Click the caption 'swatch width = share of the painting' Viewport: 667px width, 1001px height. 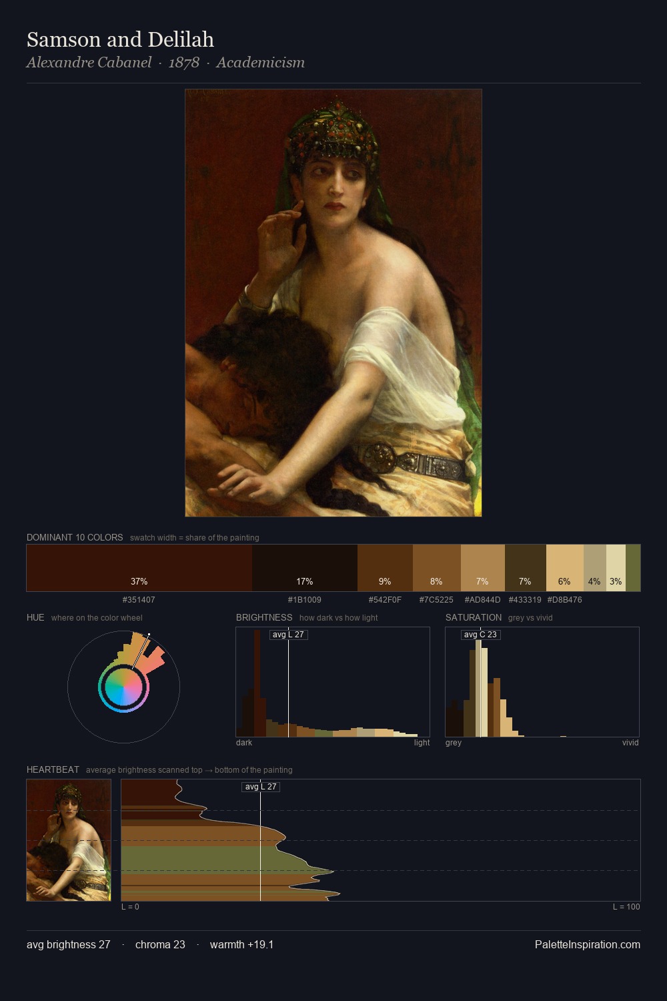[x=195, y=538]
